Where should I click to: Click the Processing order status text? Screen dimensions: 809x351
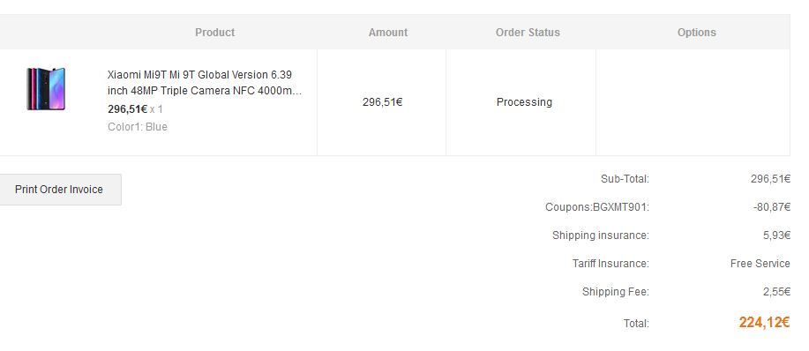(524, 102)
